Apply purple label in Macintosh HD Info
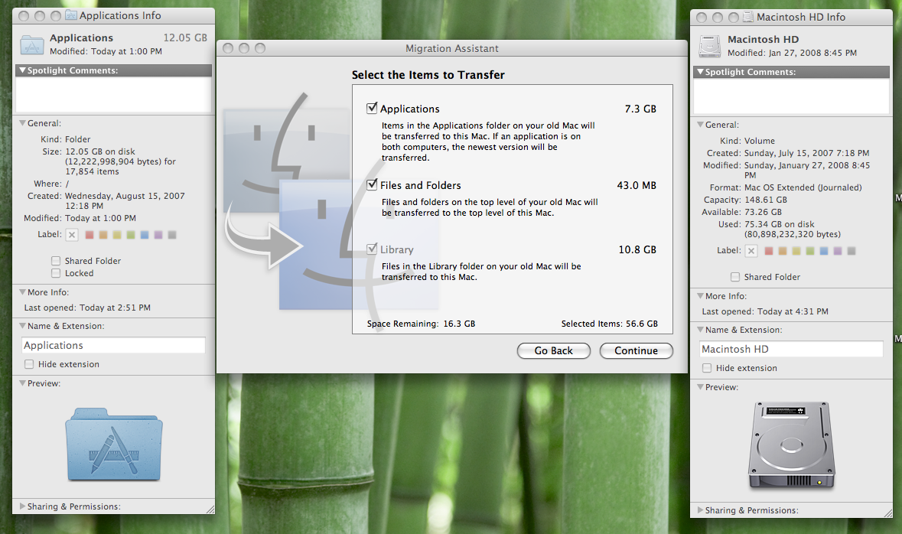902x534 pixels. click(x=838, y=251)
